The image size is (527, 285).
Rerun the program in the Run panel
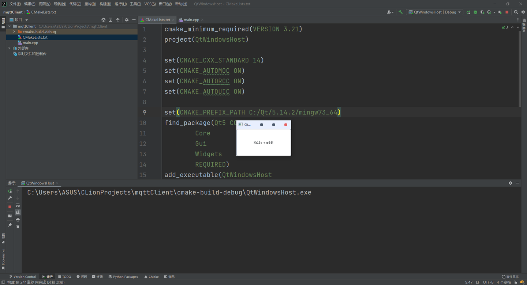(x=10, y=191)
